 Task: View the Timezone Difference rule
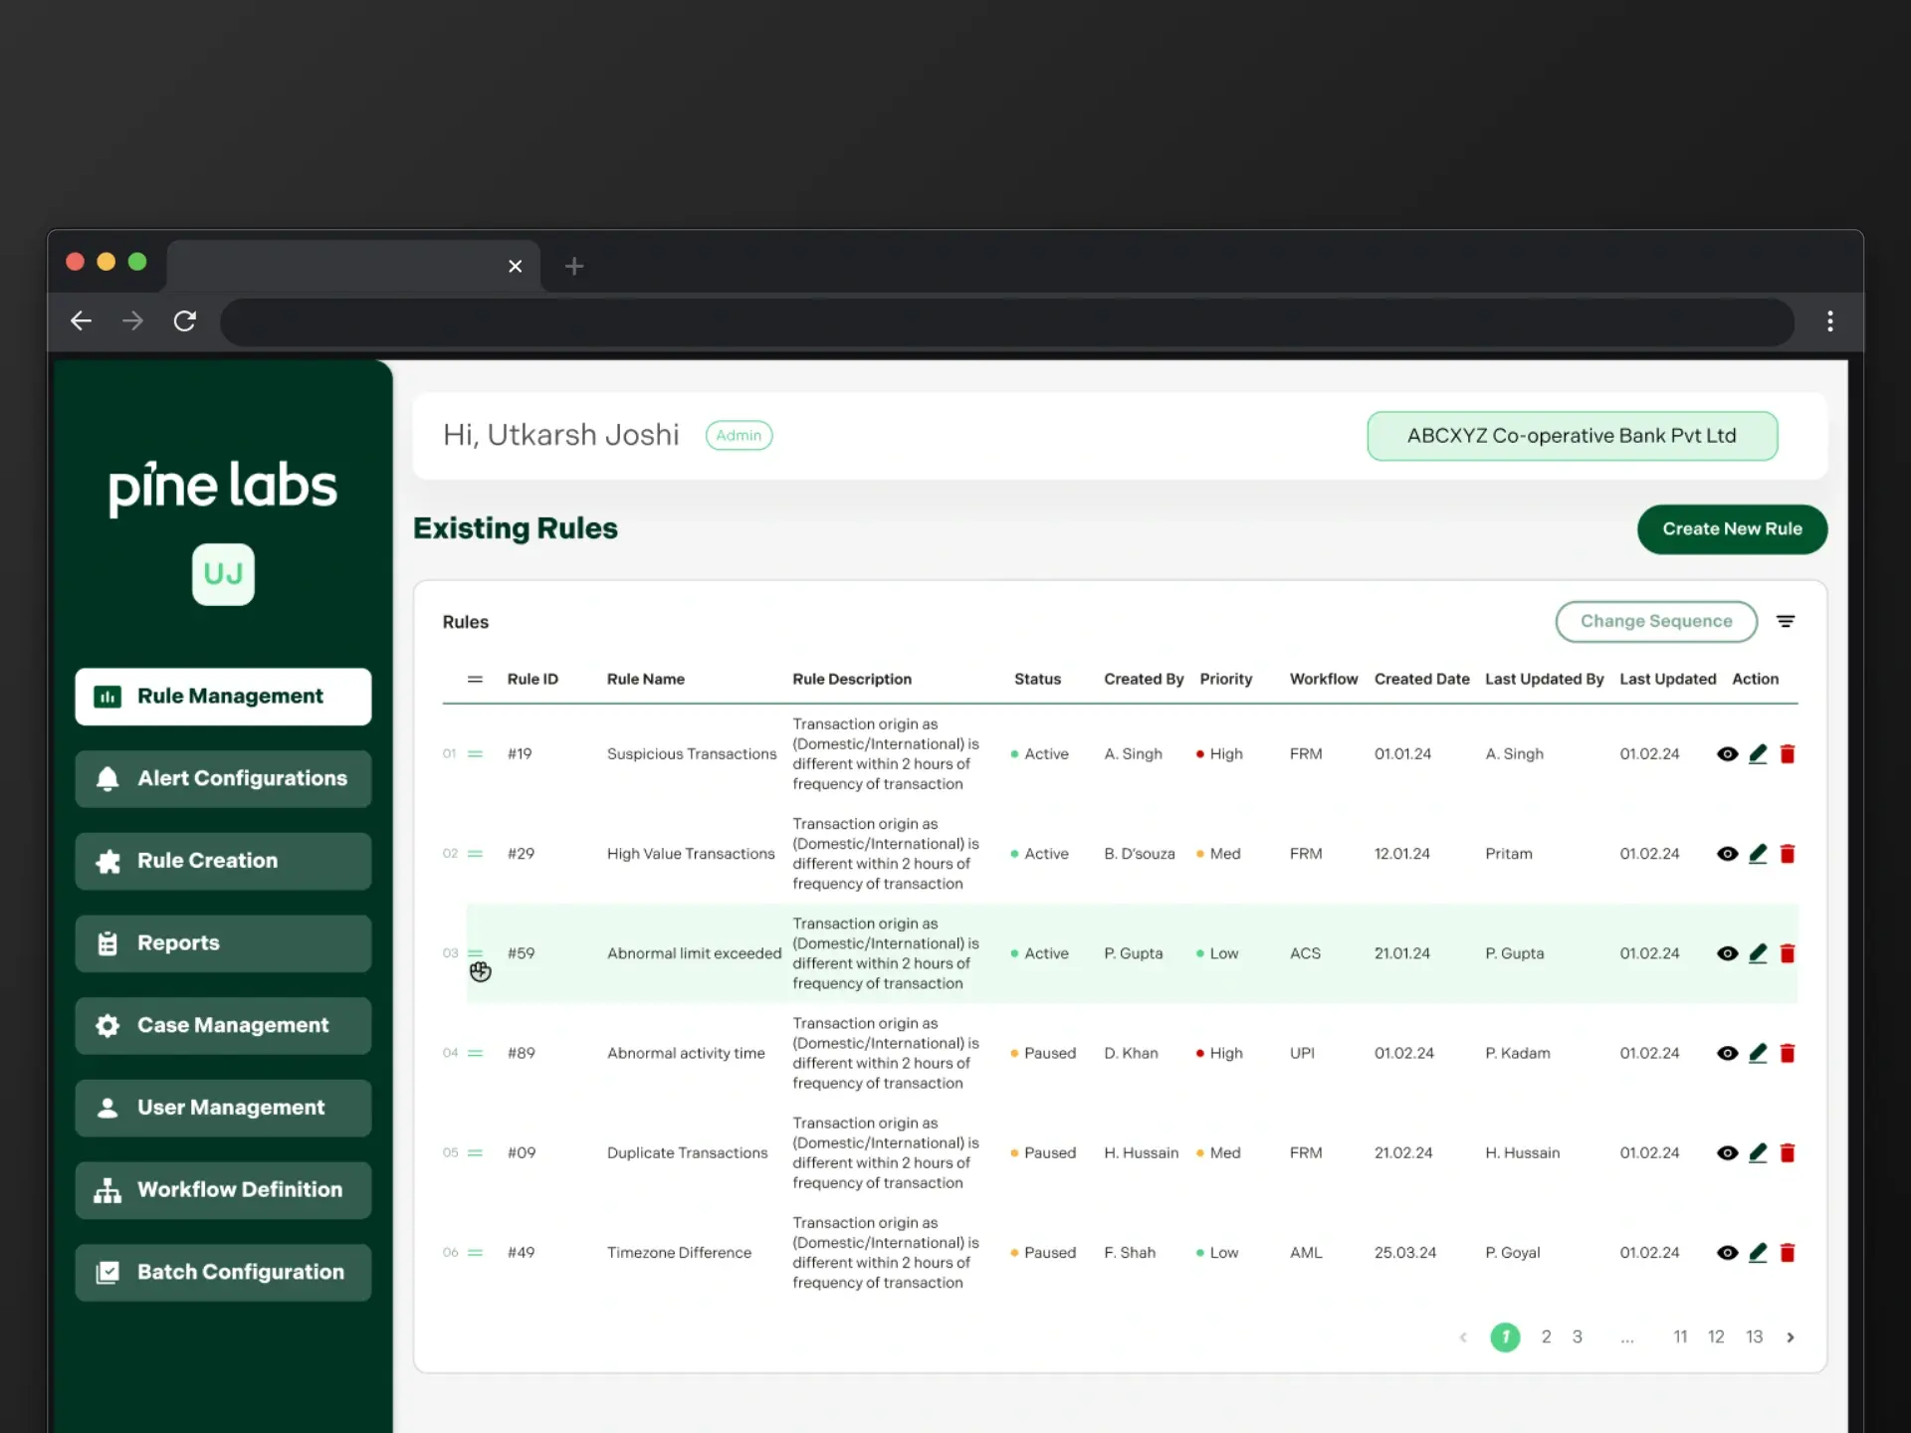(1727, 1252)
